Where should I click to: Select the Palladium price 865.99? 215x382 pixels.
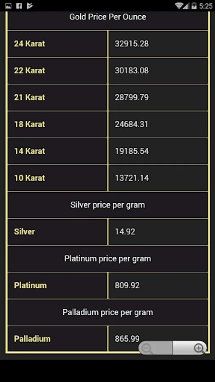tap(127, 339)
